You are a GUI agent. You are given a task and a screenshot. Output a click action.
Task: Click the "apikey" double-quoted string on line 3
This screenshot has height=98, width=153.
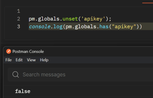coord(124,27)
